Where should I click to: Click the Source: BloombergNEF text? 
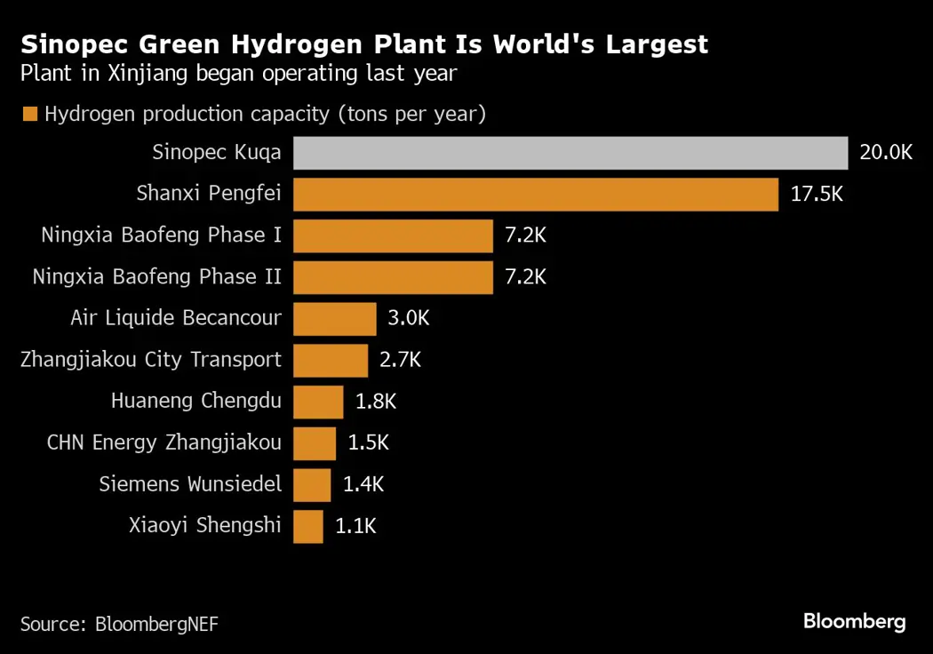(119, 624)
